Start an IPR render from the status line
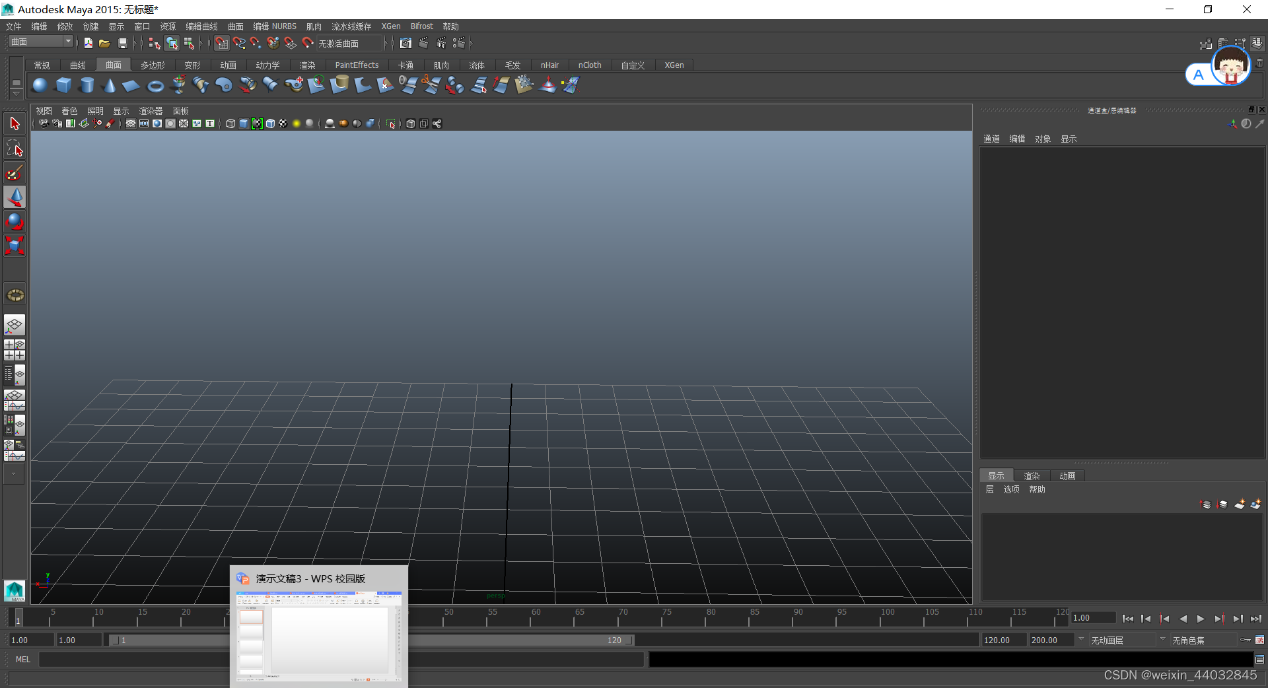 click(441, 43)
